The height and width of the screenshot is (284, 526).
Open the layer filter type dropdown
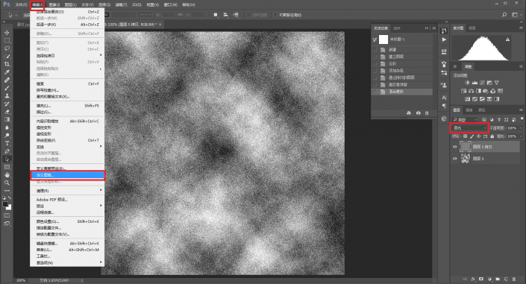coord(464,119)
